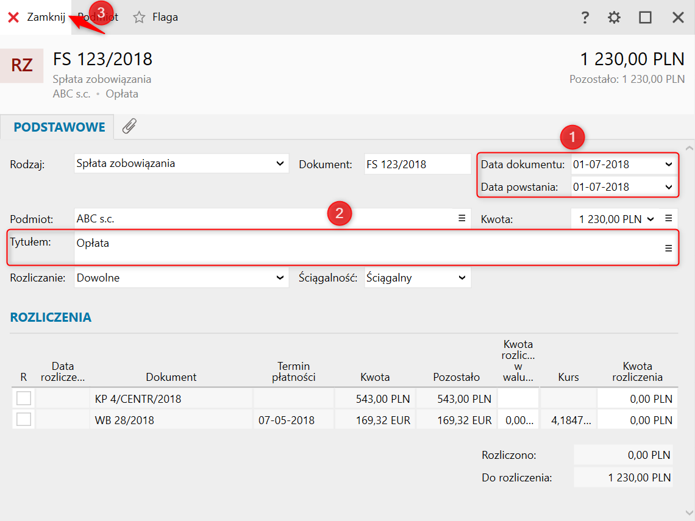Screen dimensions: 695x521
Task: Check the box for KP 4/CENTR/2018
Action: (23, 399)
